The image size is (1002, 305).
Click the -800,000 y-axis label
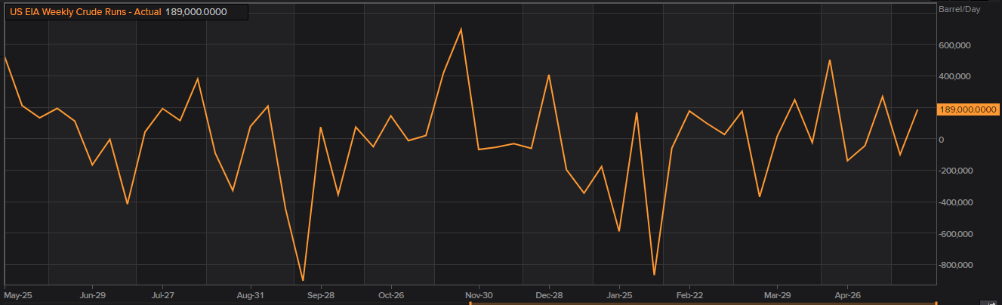(955, 265)
